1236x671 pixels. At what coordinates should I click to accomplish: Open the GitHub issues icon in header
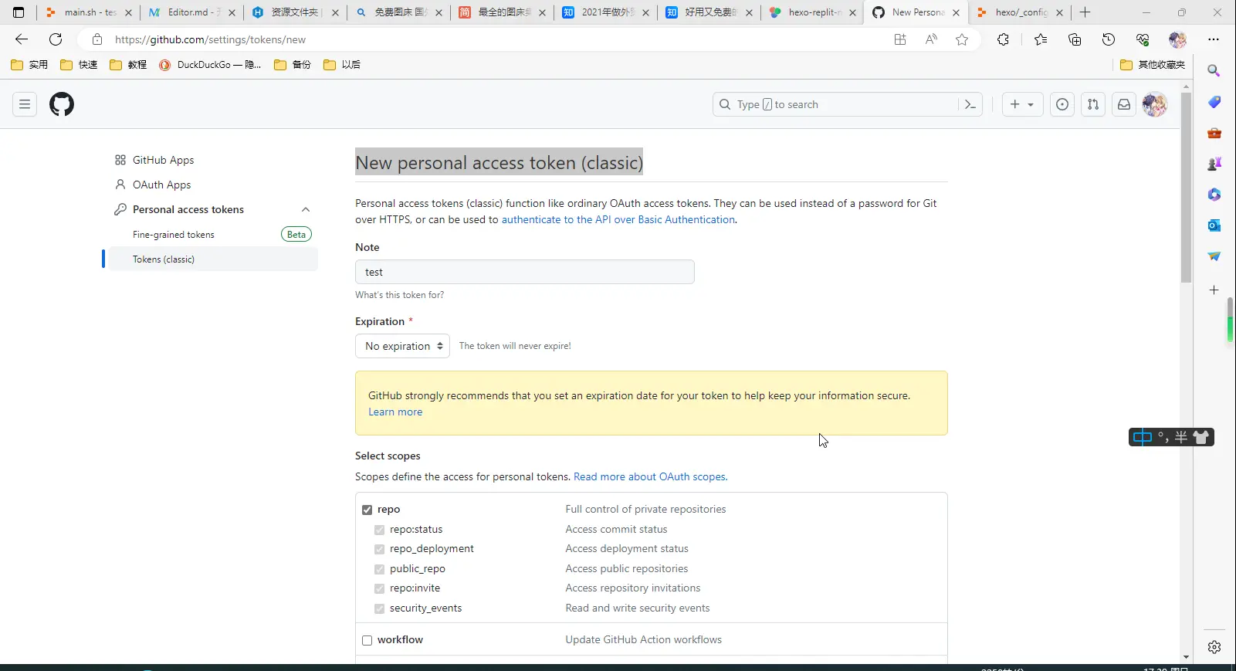1062,104
